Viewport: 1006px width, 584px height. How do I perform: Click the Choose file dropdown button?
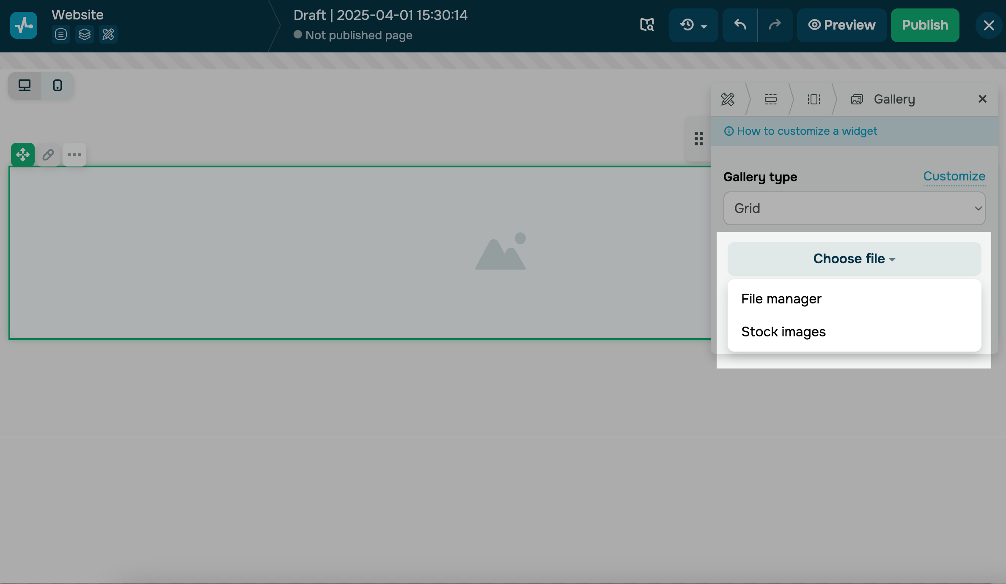(854, 259)
